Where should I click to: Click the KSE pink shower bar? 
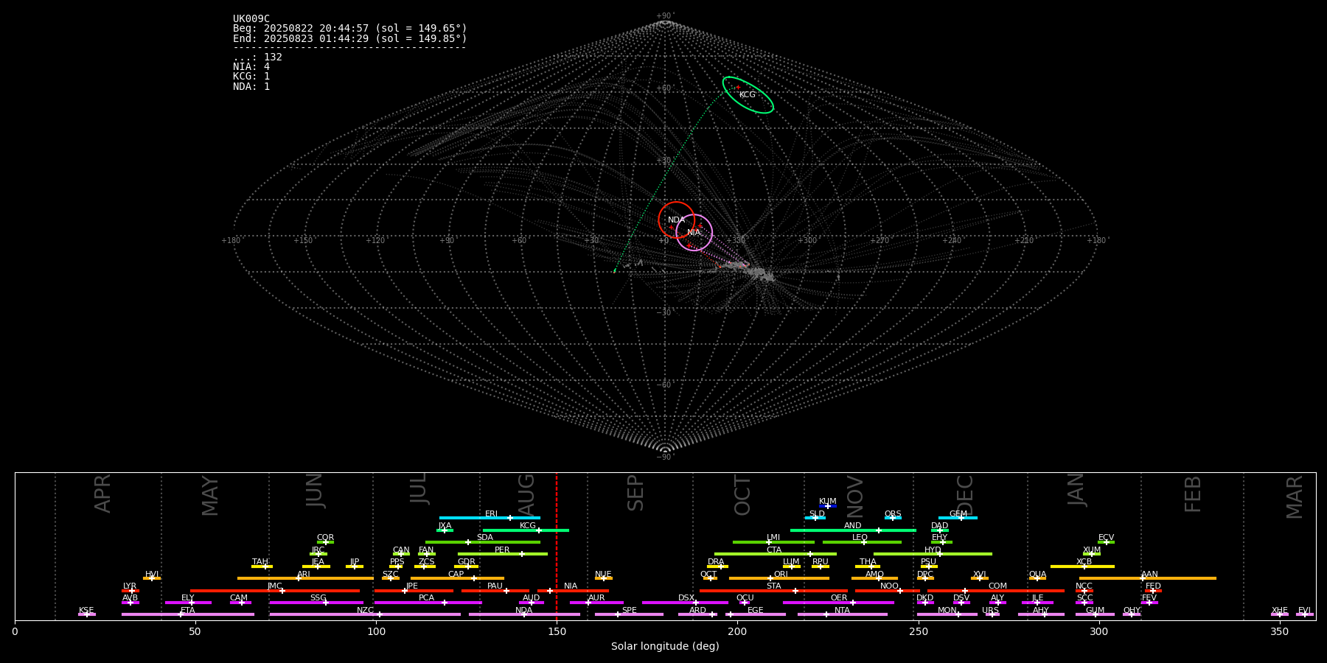point(87,614)
